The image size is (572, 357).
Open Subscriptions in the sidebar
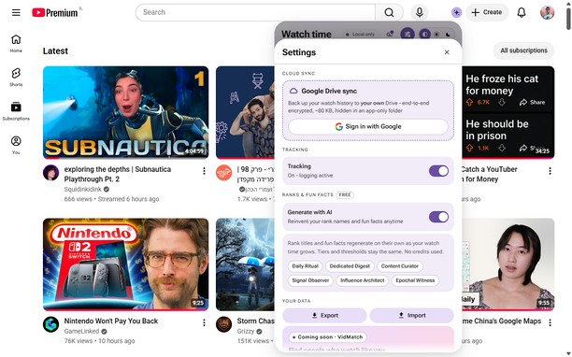pyautogui.click(x=16, y=111)
